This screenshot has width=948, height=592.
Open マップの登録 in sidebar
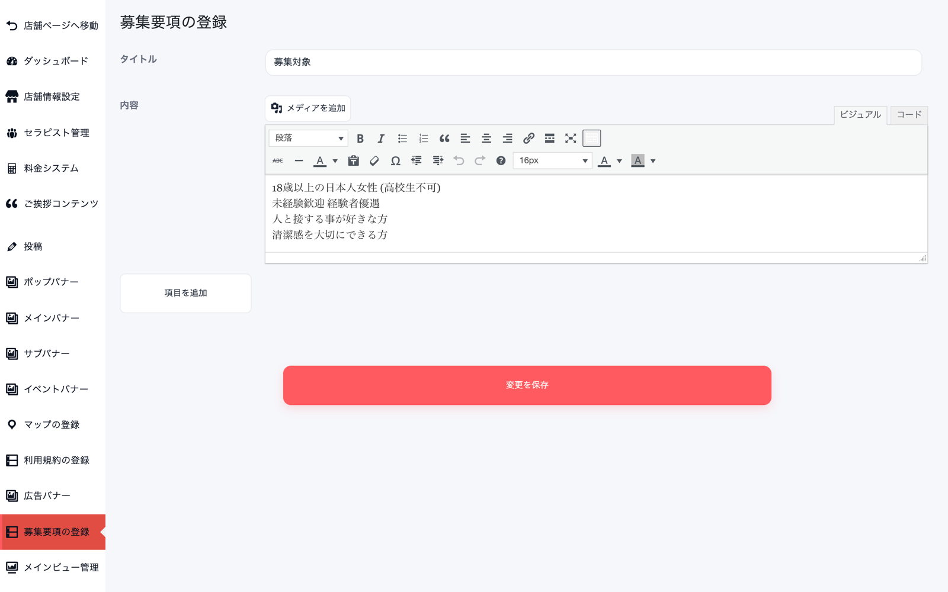click(53, 424)
